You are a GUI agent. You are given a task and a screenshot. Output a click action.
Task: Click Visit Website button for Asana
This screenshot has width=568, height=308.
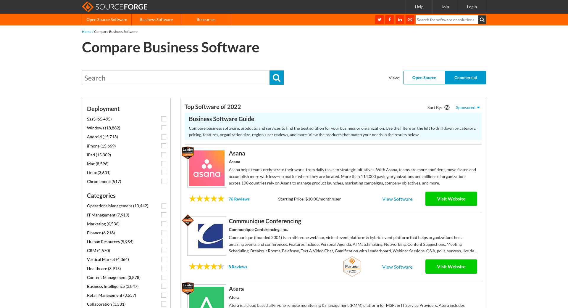click(451, 199)
